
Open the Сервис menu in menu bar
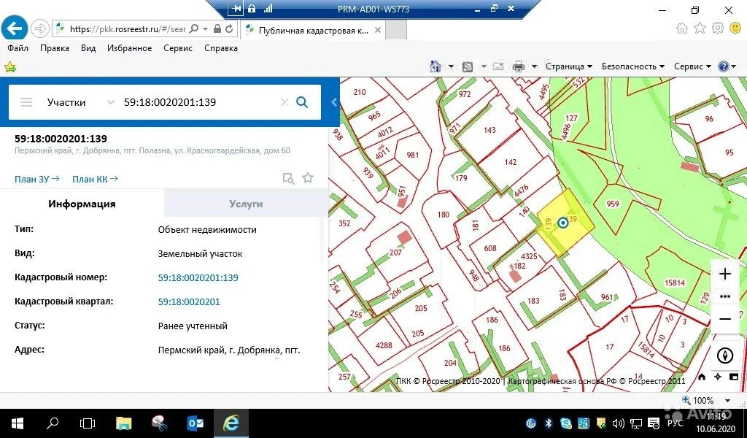(178, 48)
